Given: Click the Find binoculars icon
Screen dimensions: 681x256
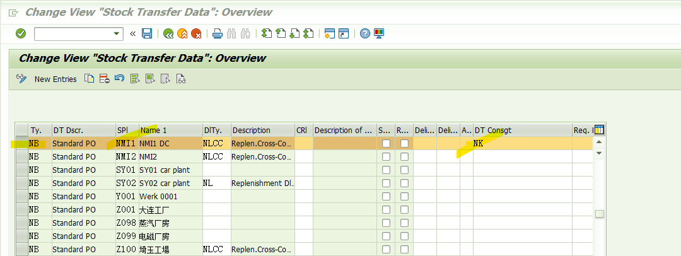Looking at the screenshot, I should click(x=231, y=33).
